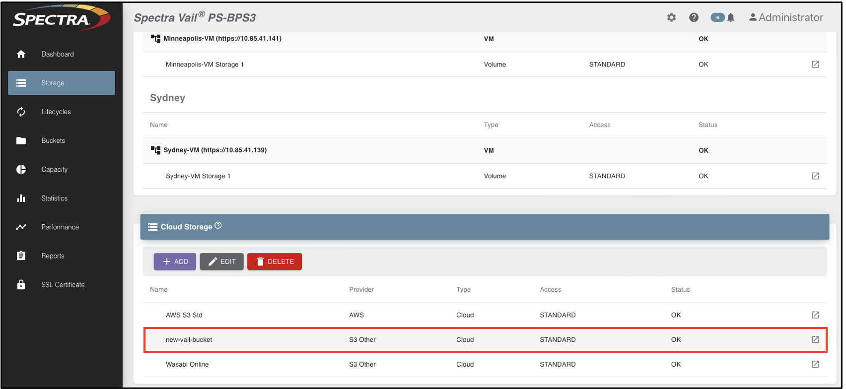Click AWS provider cell
846x389 pixels.
point(356,315)
